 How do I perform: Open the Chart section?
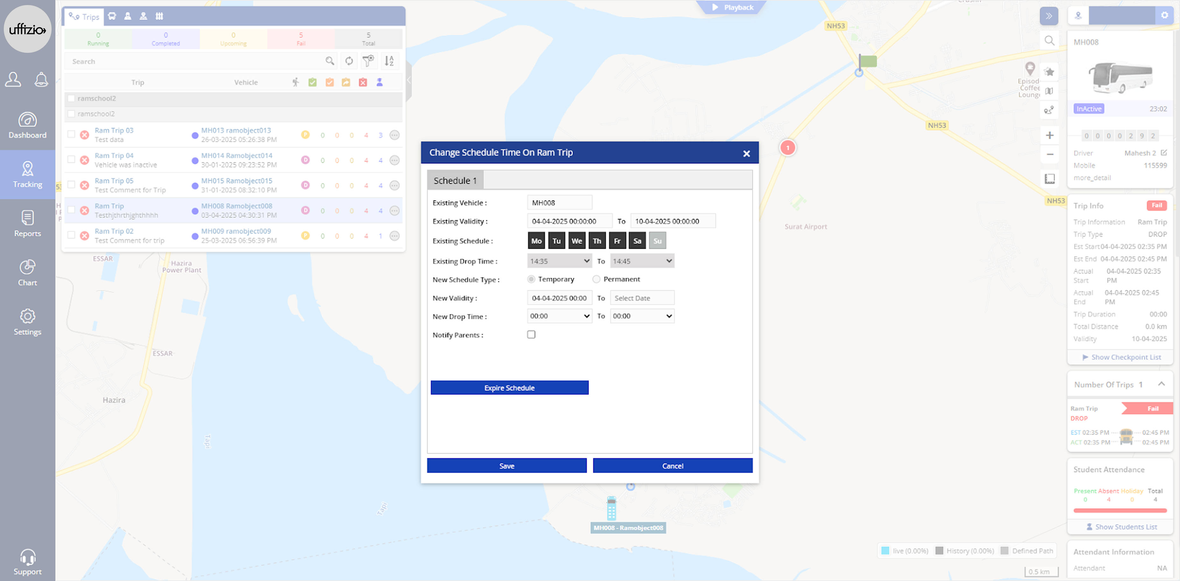click(x=27, y=273)
